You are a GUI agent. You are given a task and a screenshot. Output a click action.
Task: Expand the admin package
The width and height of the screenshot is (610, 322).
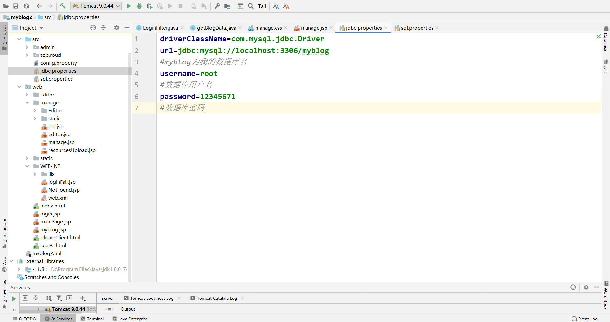point(27,47)
